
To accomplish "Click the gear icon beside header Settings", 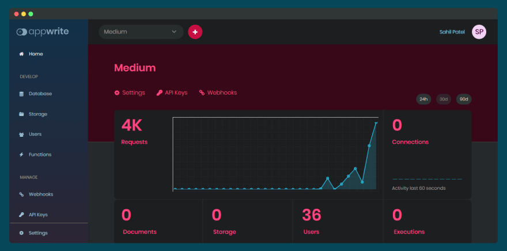I will 117,93.
